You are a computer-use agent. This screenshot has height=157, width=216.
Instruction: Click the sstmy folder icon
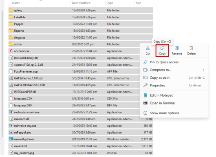[x=11, y=44]
